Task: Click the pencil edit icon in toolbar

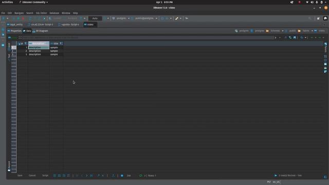Action: click(x=177, y=18)
